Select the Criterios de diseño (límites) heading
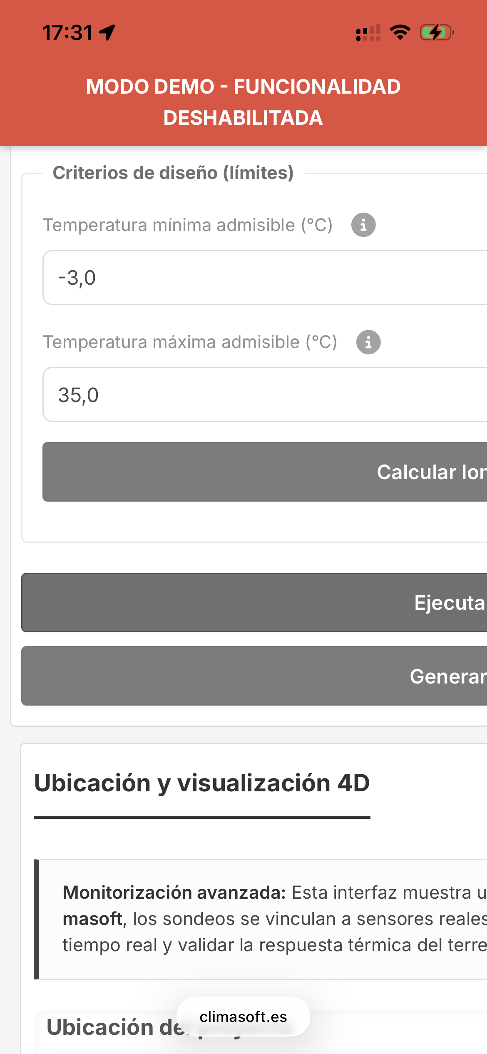 coord(173,173)
